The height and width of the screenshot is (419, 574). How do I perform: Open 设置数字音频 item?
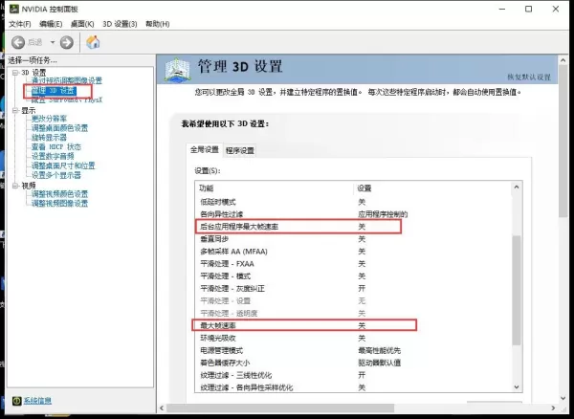(x=53, y=156)
